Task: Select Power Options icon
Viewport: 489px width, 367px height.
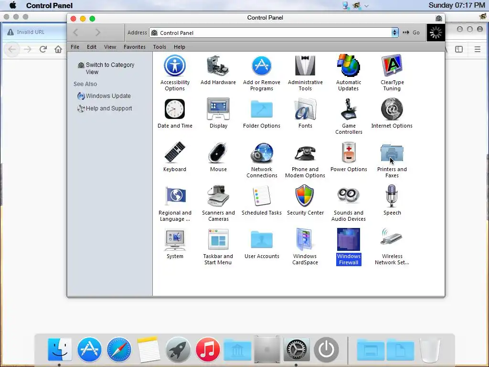Action: (x=348, y=152)
